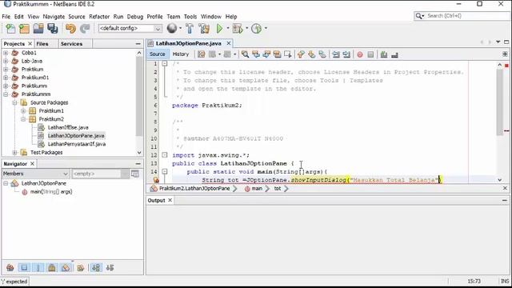
Task: Open the Navigate menu
Action: 54,16
